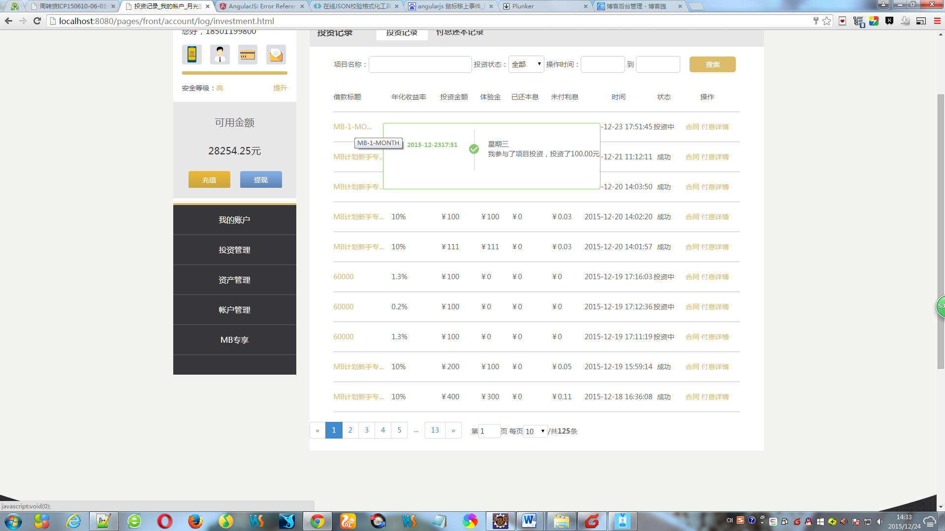Open MB专享 sidebar menu
The image size is (945, 531).
[x=235, y=340]
